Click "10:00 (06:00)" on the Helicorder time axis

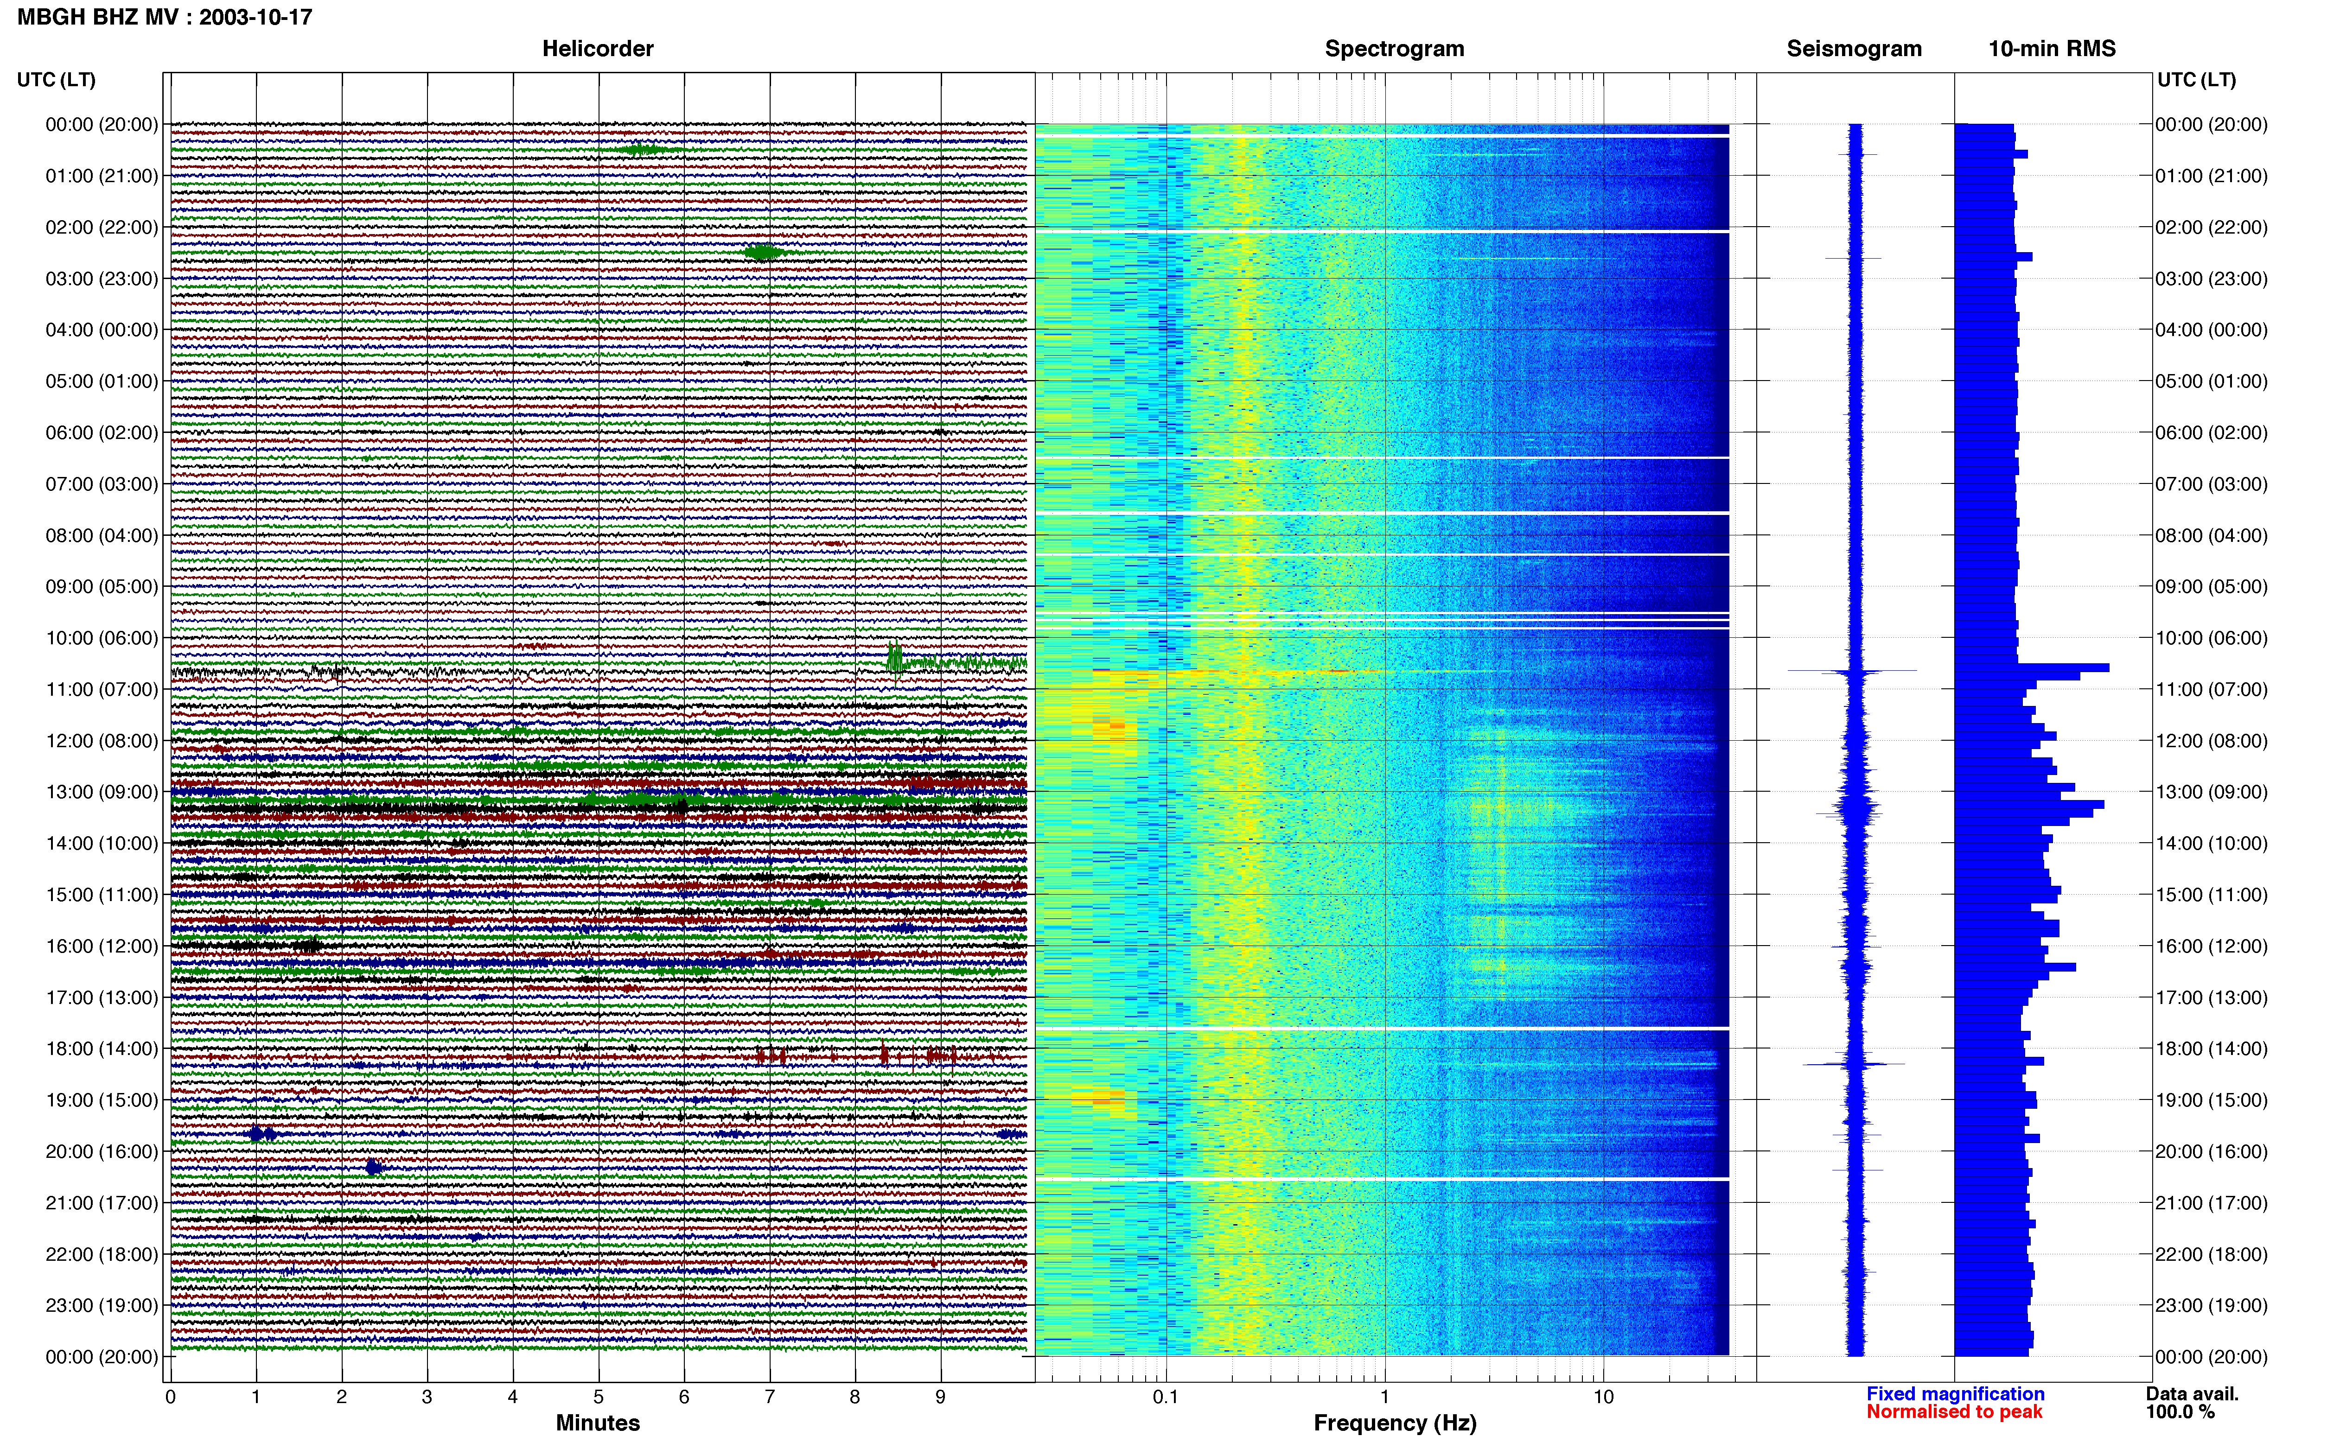pos(102,638)
